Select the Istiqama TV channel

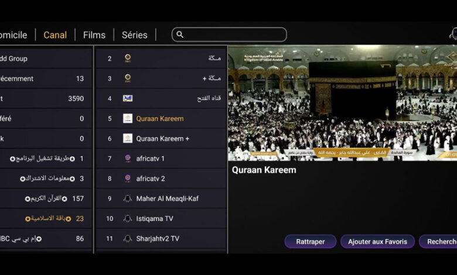(x=156, y=218)
